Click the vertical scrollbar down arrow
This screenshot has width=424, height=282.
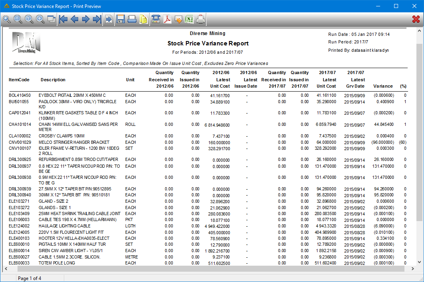click(x=419, y=262)
